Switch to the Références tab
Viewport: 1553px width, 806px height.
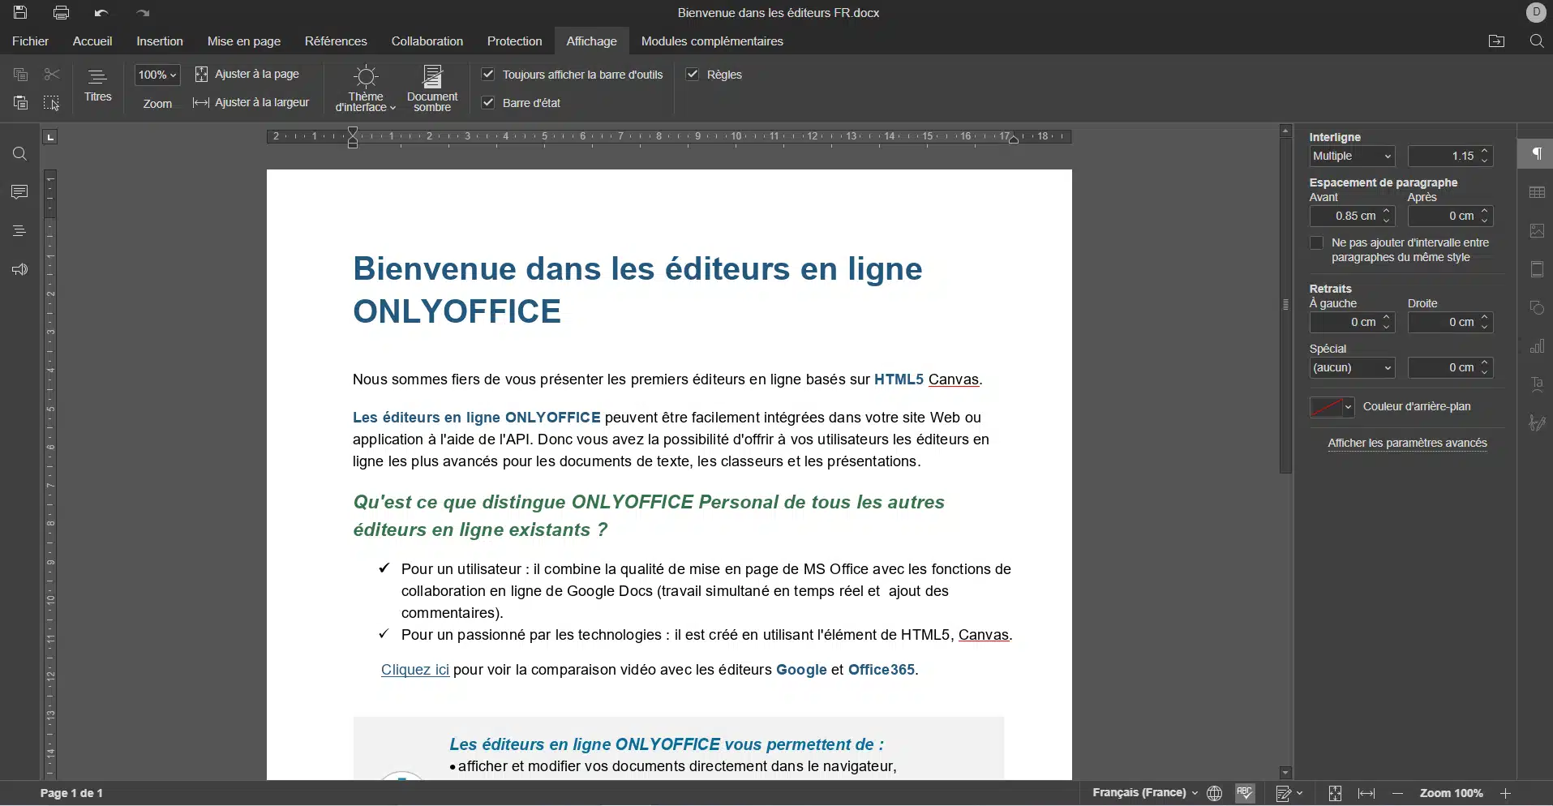click(336, 41)
